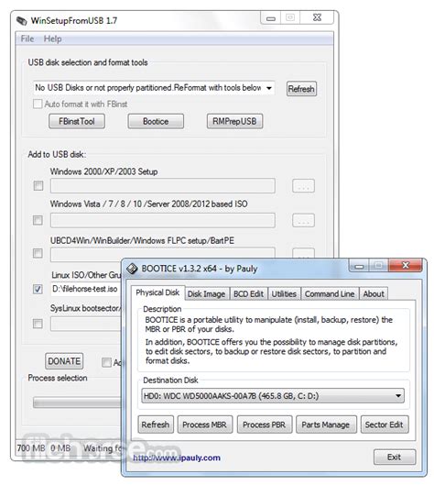Click the Process MBR button
The width and height of the screenshot is (434, 485).
click(204, 424)
